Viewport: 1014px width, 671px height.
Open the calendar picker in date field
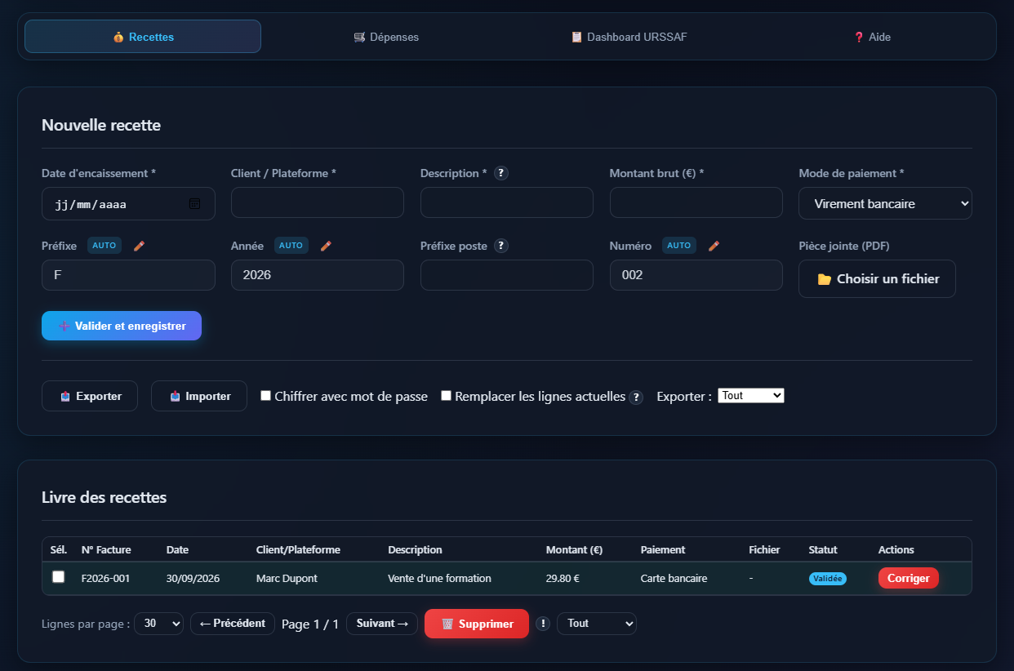194,203
